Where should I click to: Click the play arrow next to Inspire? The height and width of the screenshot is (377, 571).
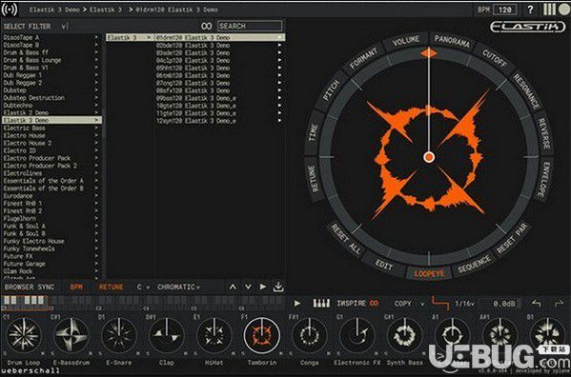click(297, 303)
